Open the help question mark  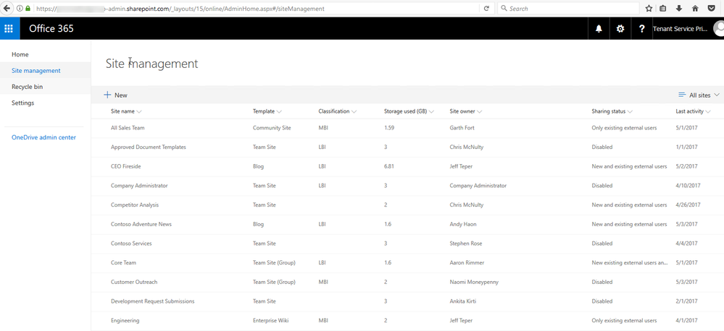click(641, 28)
